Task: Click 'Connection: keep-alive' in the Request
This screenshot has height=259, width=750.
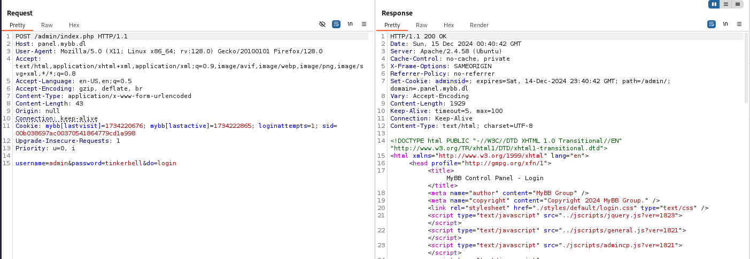Action: click(x=57, y=118)
